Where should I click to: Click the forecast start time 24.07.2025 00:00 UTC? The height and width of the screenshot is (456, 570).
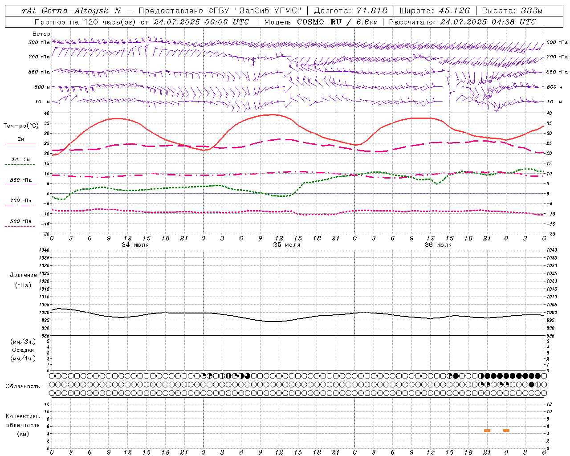point(201,22)
